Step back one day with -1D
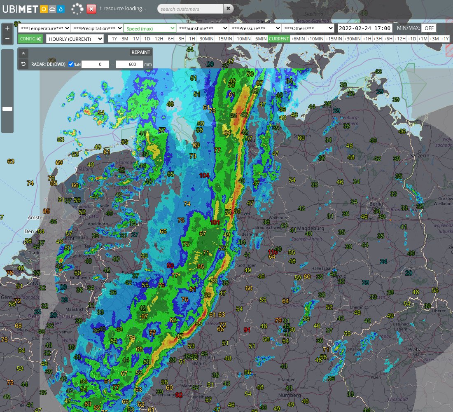 coord(146,39)
